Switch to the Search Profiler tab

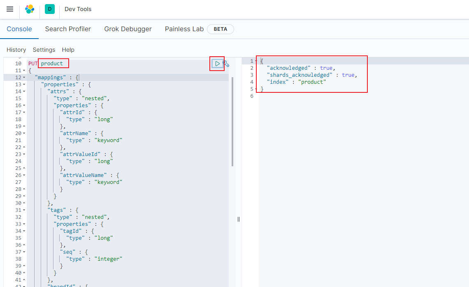point(68,29)
